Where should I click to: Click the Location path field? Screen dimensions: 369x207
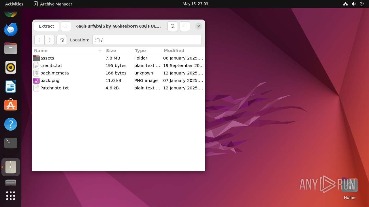pos(147,40)
